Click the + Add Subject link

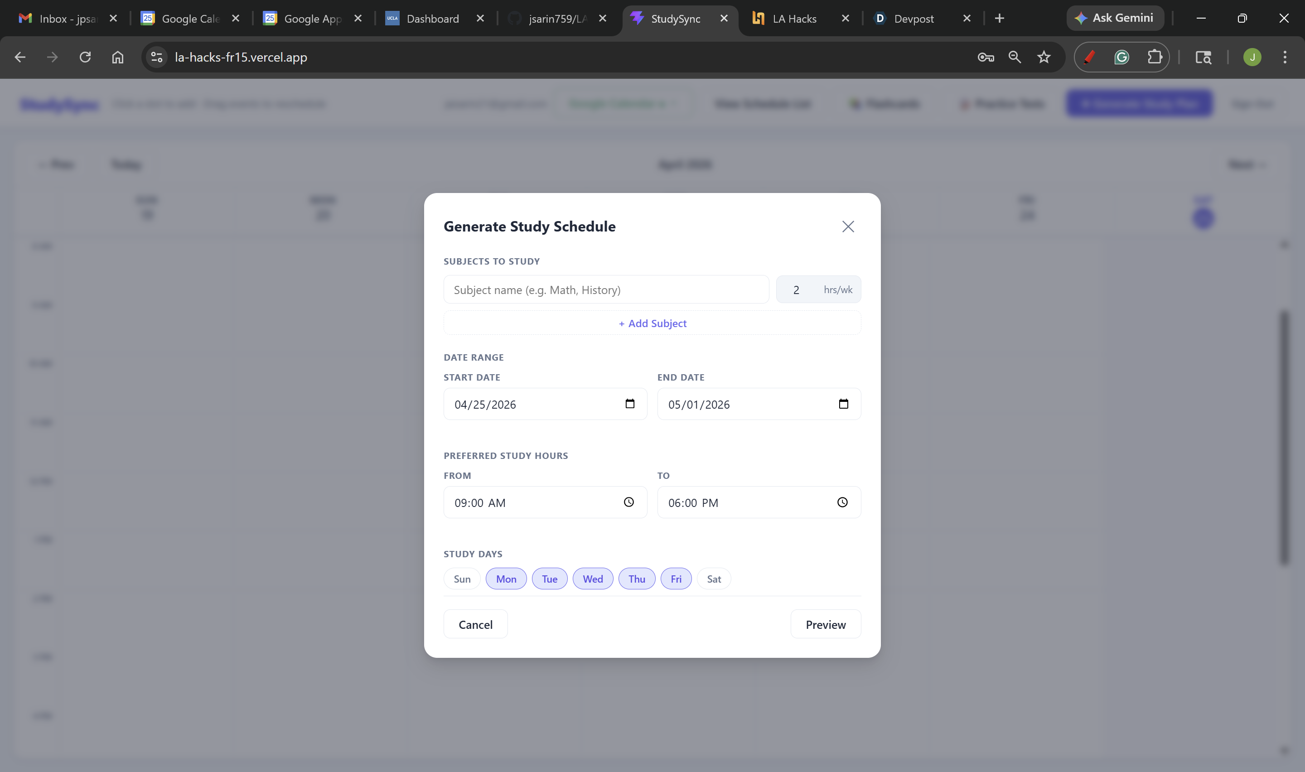click(652, 323)
